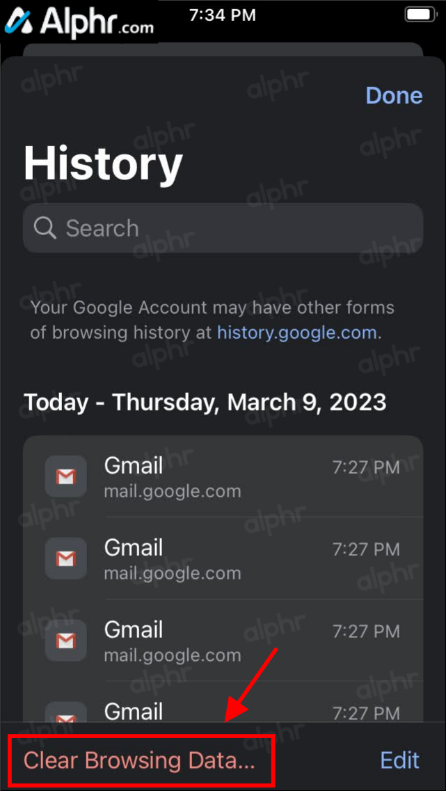Image resolution: width=446 pixels, height=791 pixels.
Task: Open fourth Gmail history entry title
Action: 133,711
